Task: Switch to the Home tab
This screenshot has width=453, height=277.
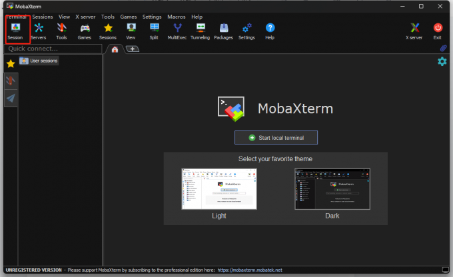Action: [x=115, y=49]
